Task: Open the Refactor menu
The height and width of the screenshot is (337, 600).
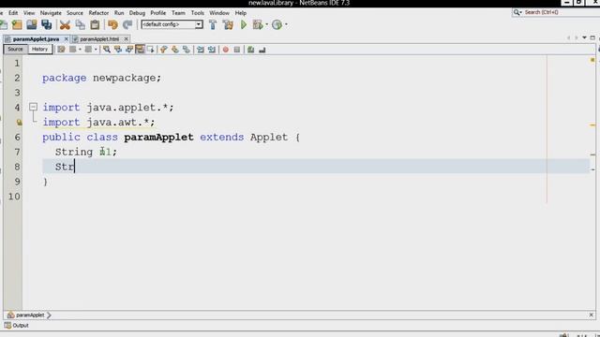Action: pyautogui.click(x=98, y=13)
